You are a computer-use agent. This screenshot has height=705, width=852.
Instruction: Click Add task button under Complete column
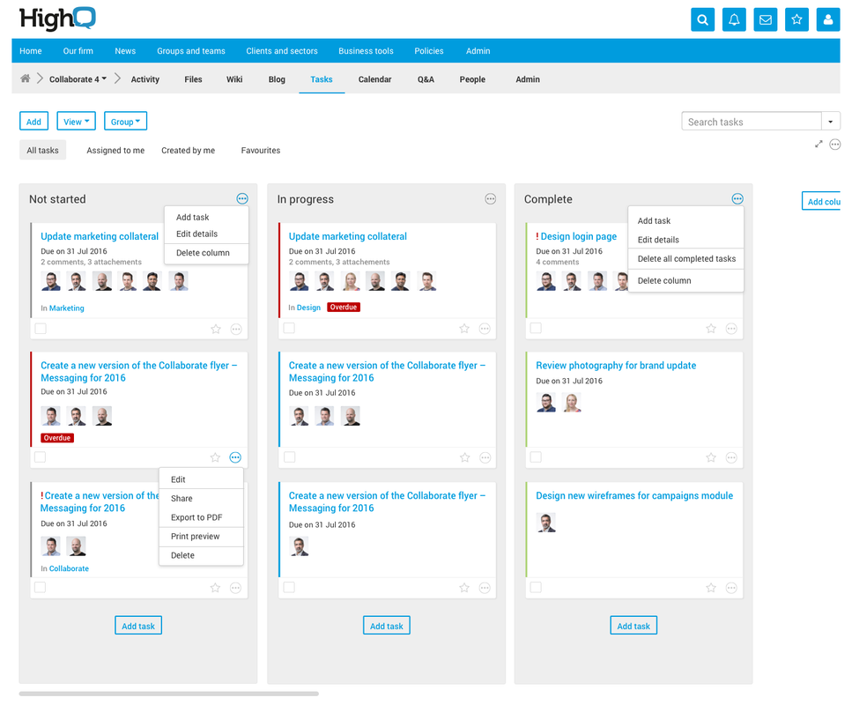coord(633,626)
